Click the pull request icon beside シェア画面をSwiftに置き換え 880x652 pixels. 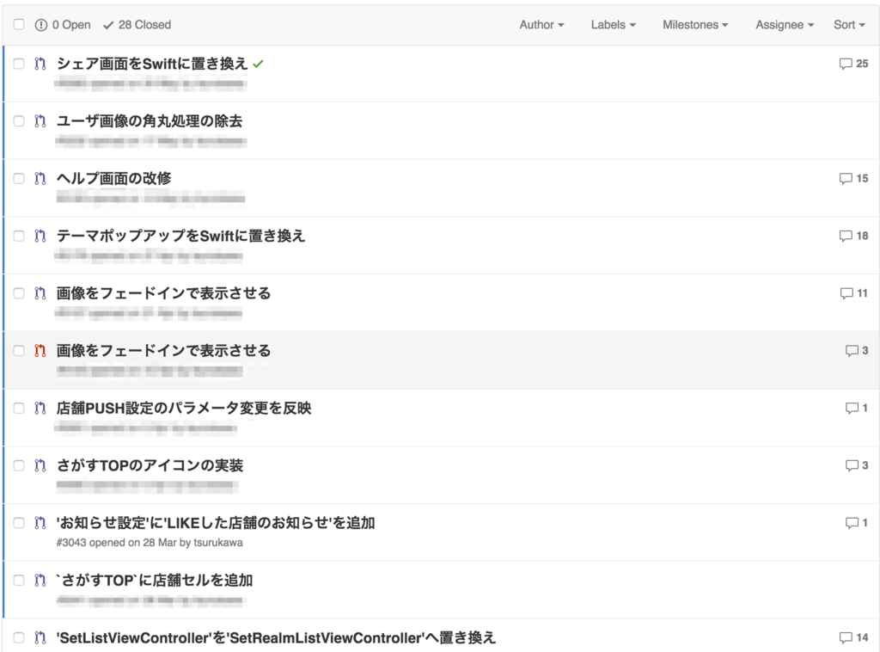(x=40, y=64)
